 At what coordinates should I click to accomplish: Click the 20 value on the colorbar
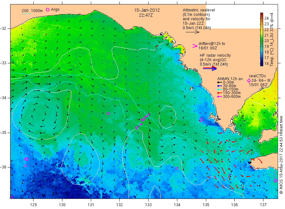266,41
